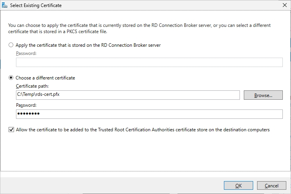Toggle the Trusted Root Certification Authorities checkbox
This screenshot has width=291, height=194.
11,130
